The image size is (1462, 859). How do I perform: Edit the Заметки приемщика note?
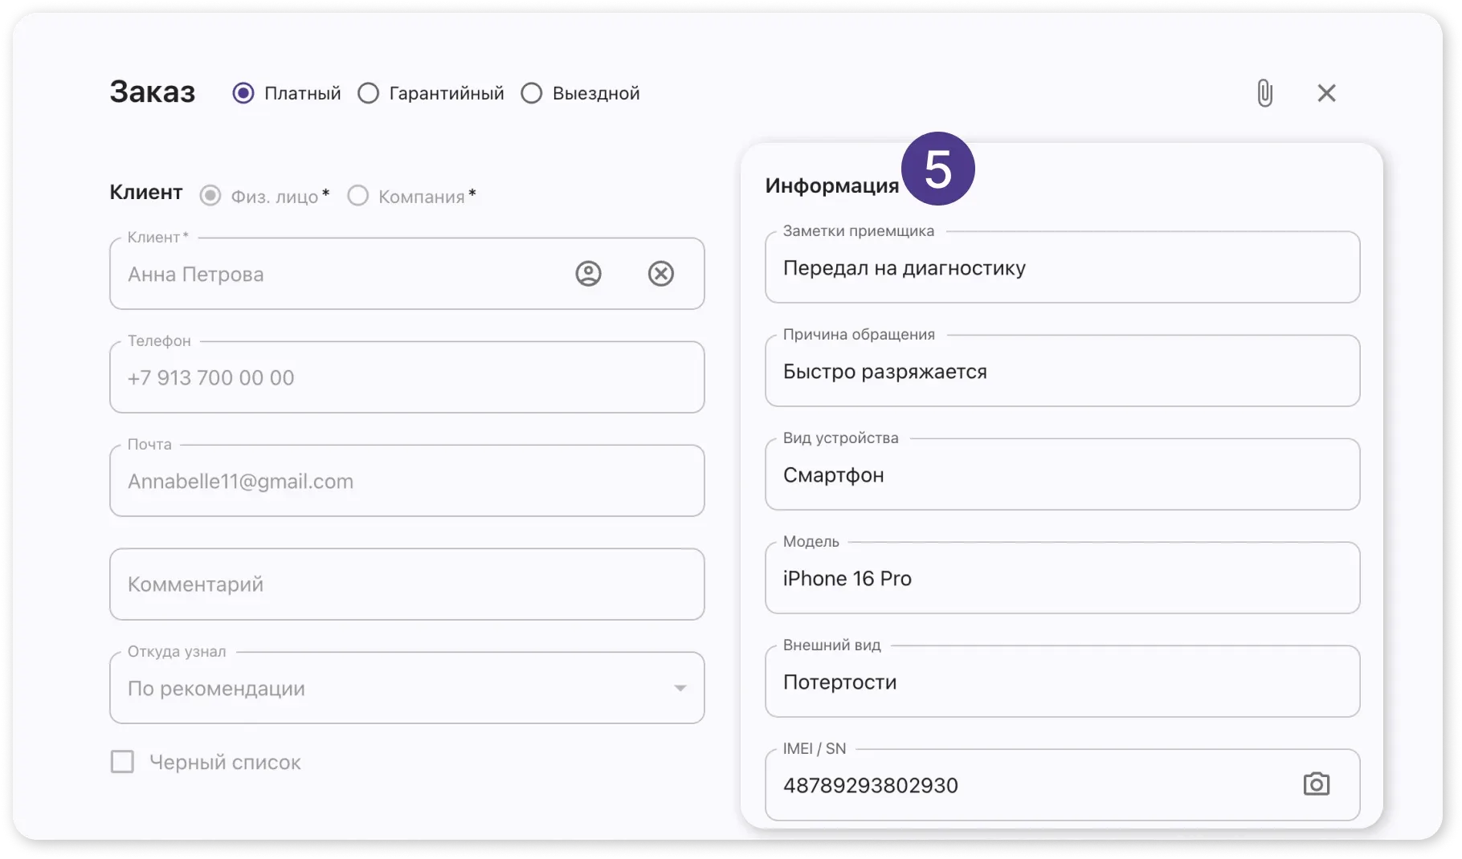click(x=1060, y=267)
